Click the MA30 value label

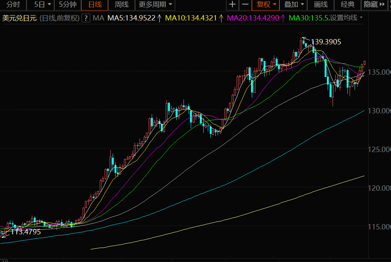pos(309,18)
